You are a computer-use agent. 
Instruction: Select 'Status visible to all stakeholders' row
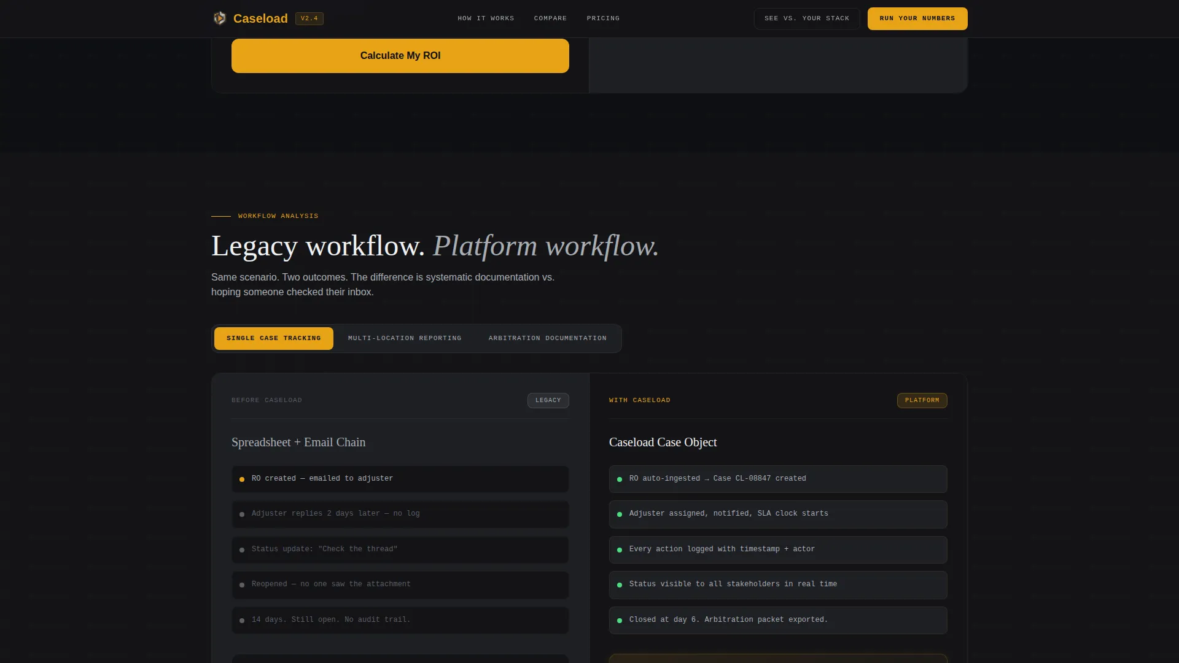778,584
